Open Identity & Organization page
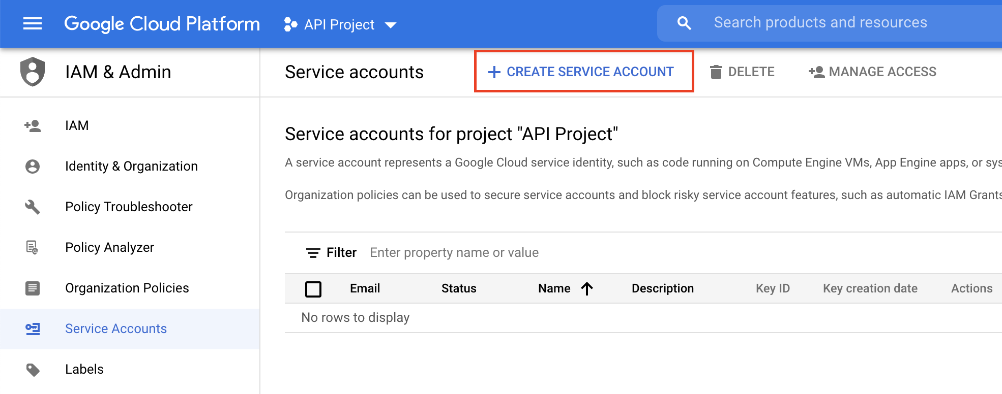This screenshot has height=394, width=1002. click(130, 166)
